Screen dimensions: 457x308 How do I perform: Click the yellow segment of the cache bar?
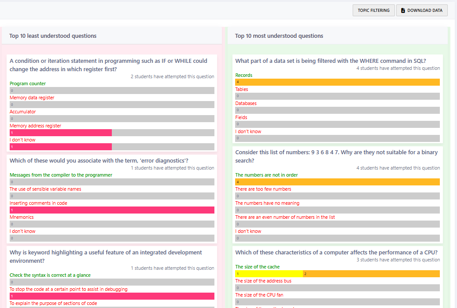point(269,274)
